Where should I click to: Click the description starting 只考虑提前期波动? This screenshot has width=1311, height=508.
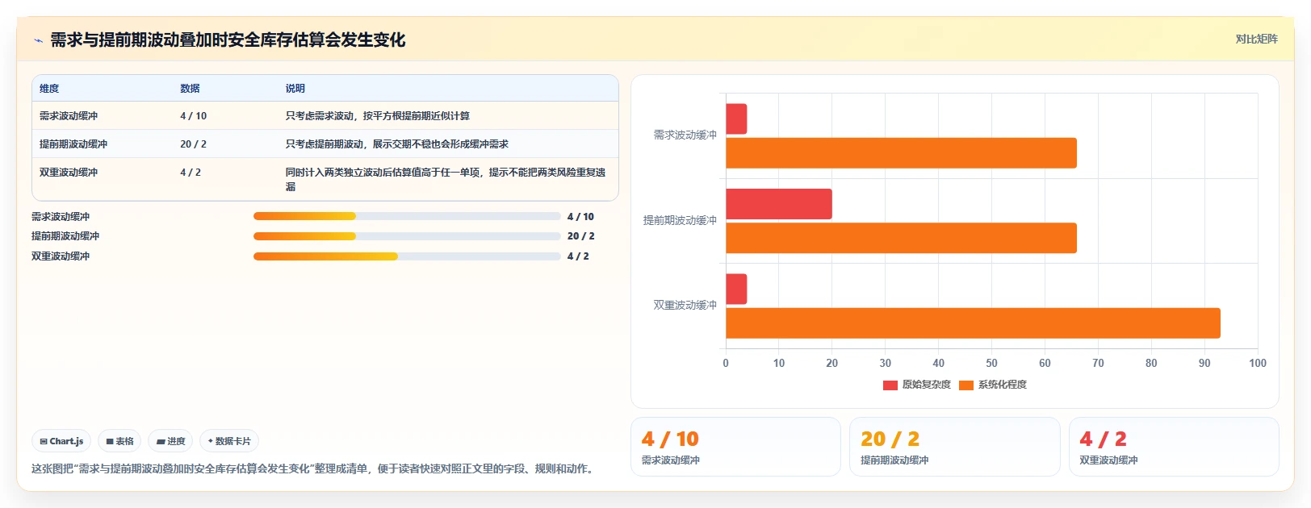pos(396,144)
